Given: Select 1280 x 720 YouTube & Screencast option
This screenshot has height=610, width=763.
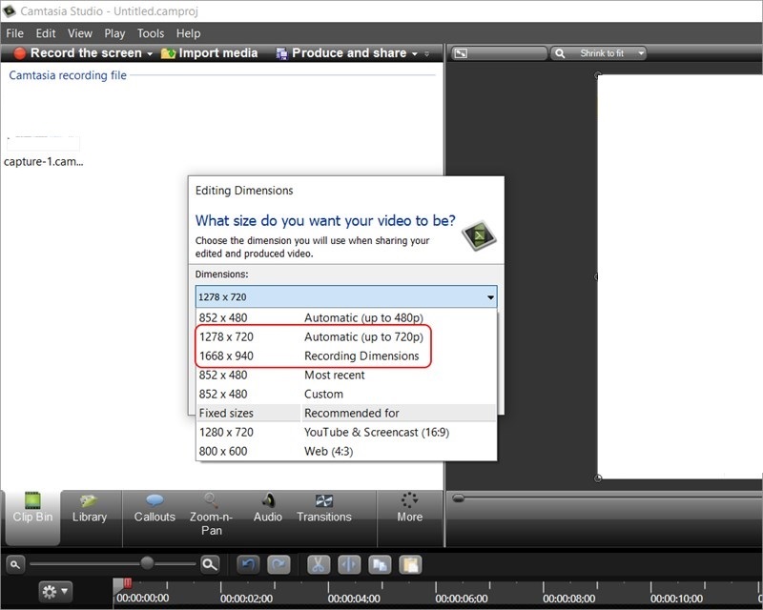Looking at the screenshot, I should (323, 432).
